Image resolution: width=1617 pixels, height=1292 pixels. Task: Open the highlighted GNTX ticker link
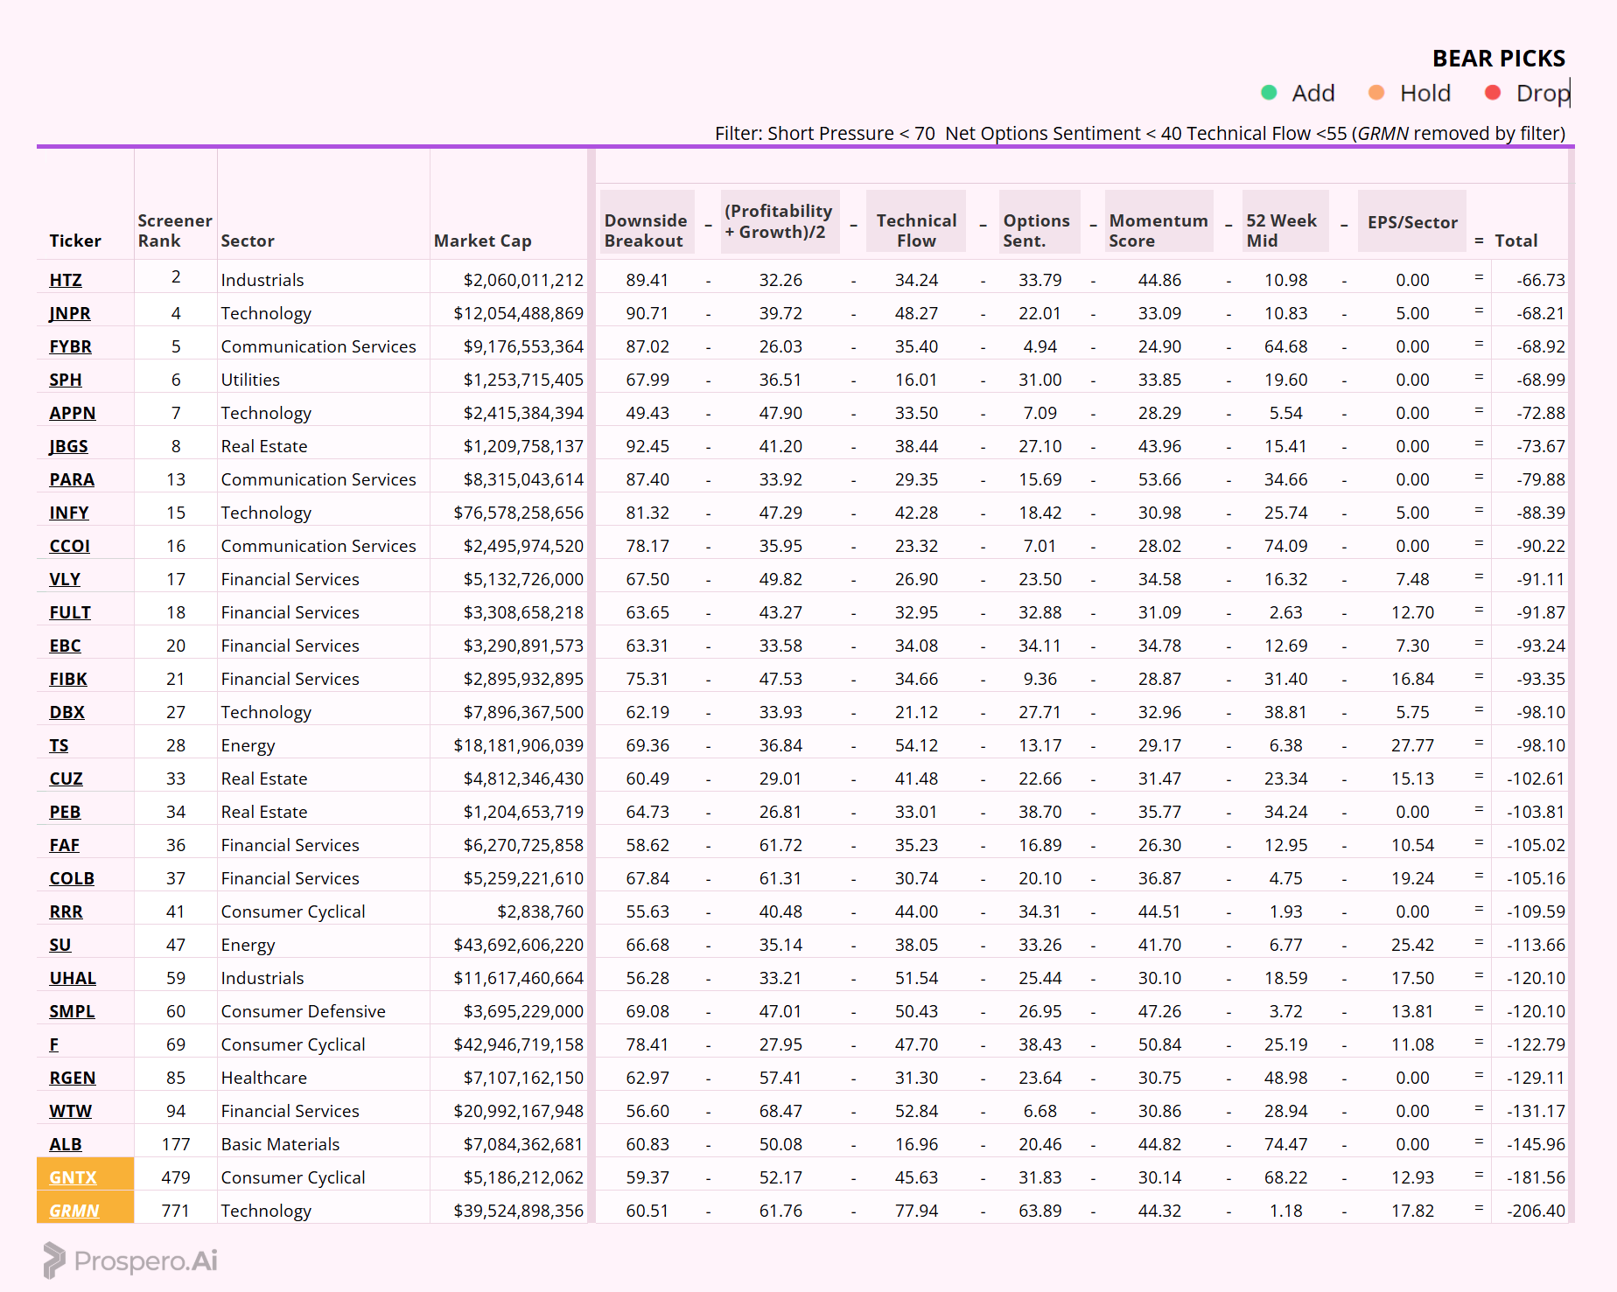coord(73,1177)
